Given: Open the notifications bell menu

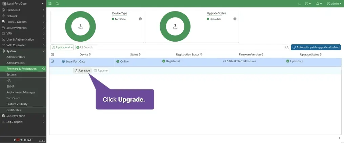Looking at the screenshot, I should 319,3.
